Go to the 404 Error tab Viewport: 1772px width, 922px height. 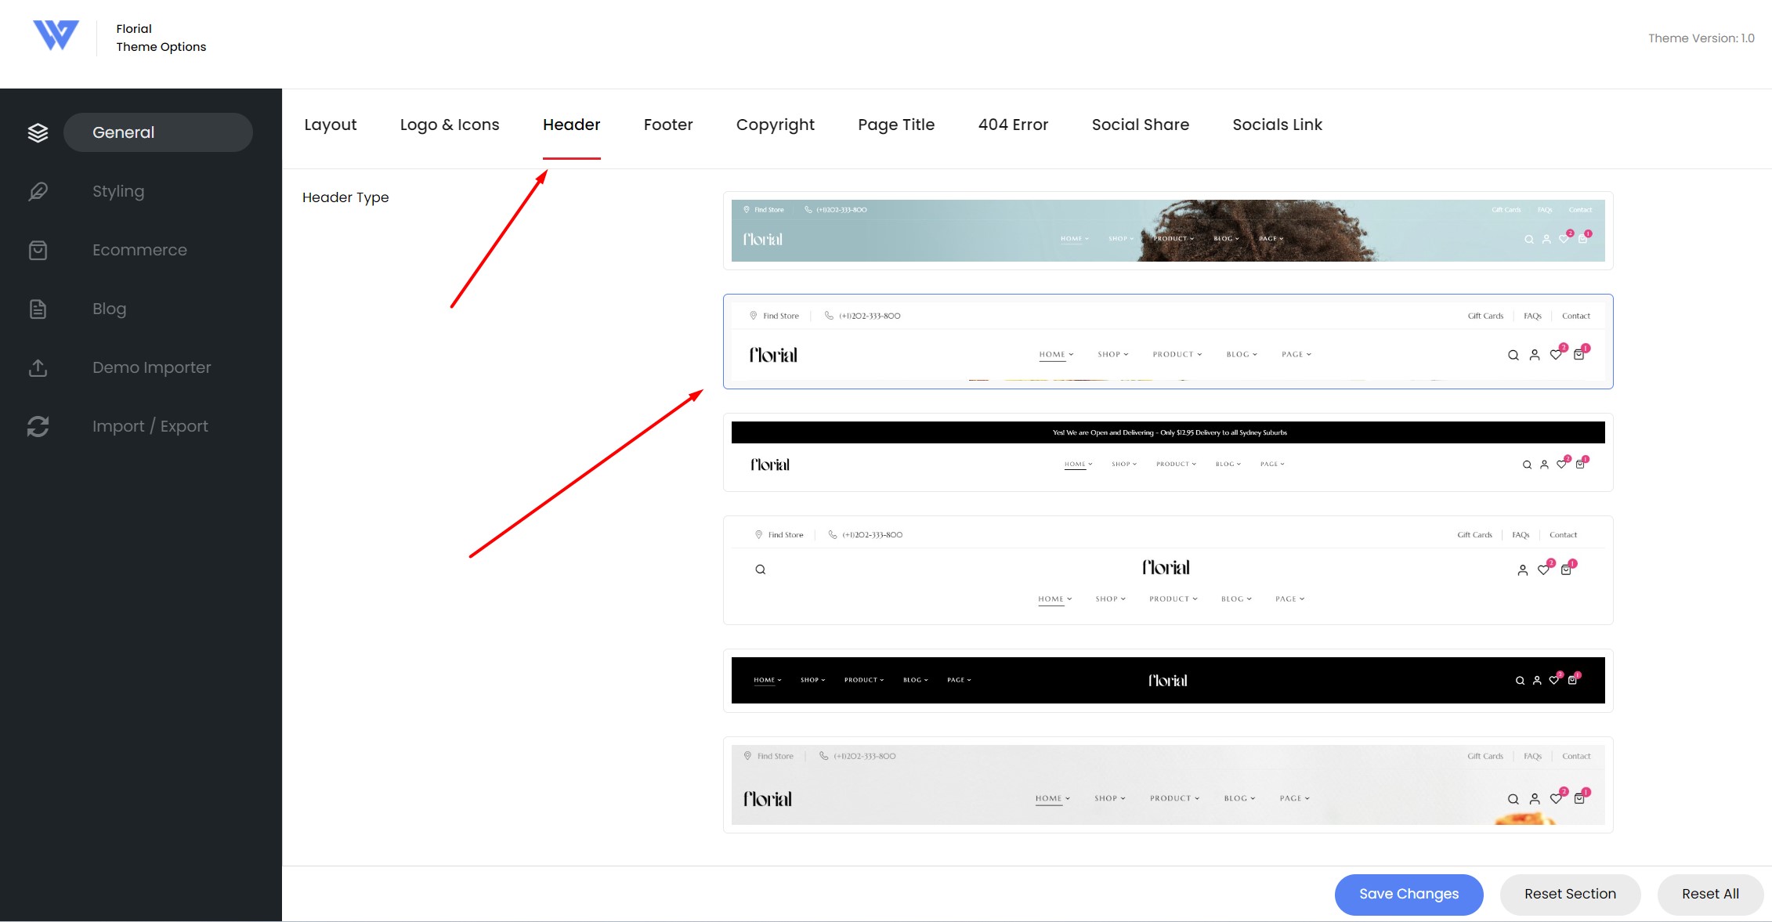pyautogui.click(x=1013, y=125)
